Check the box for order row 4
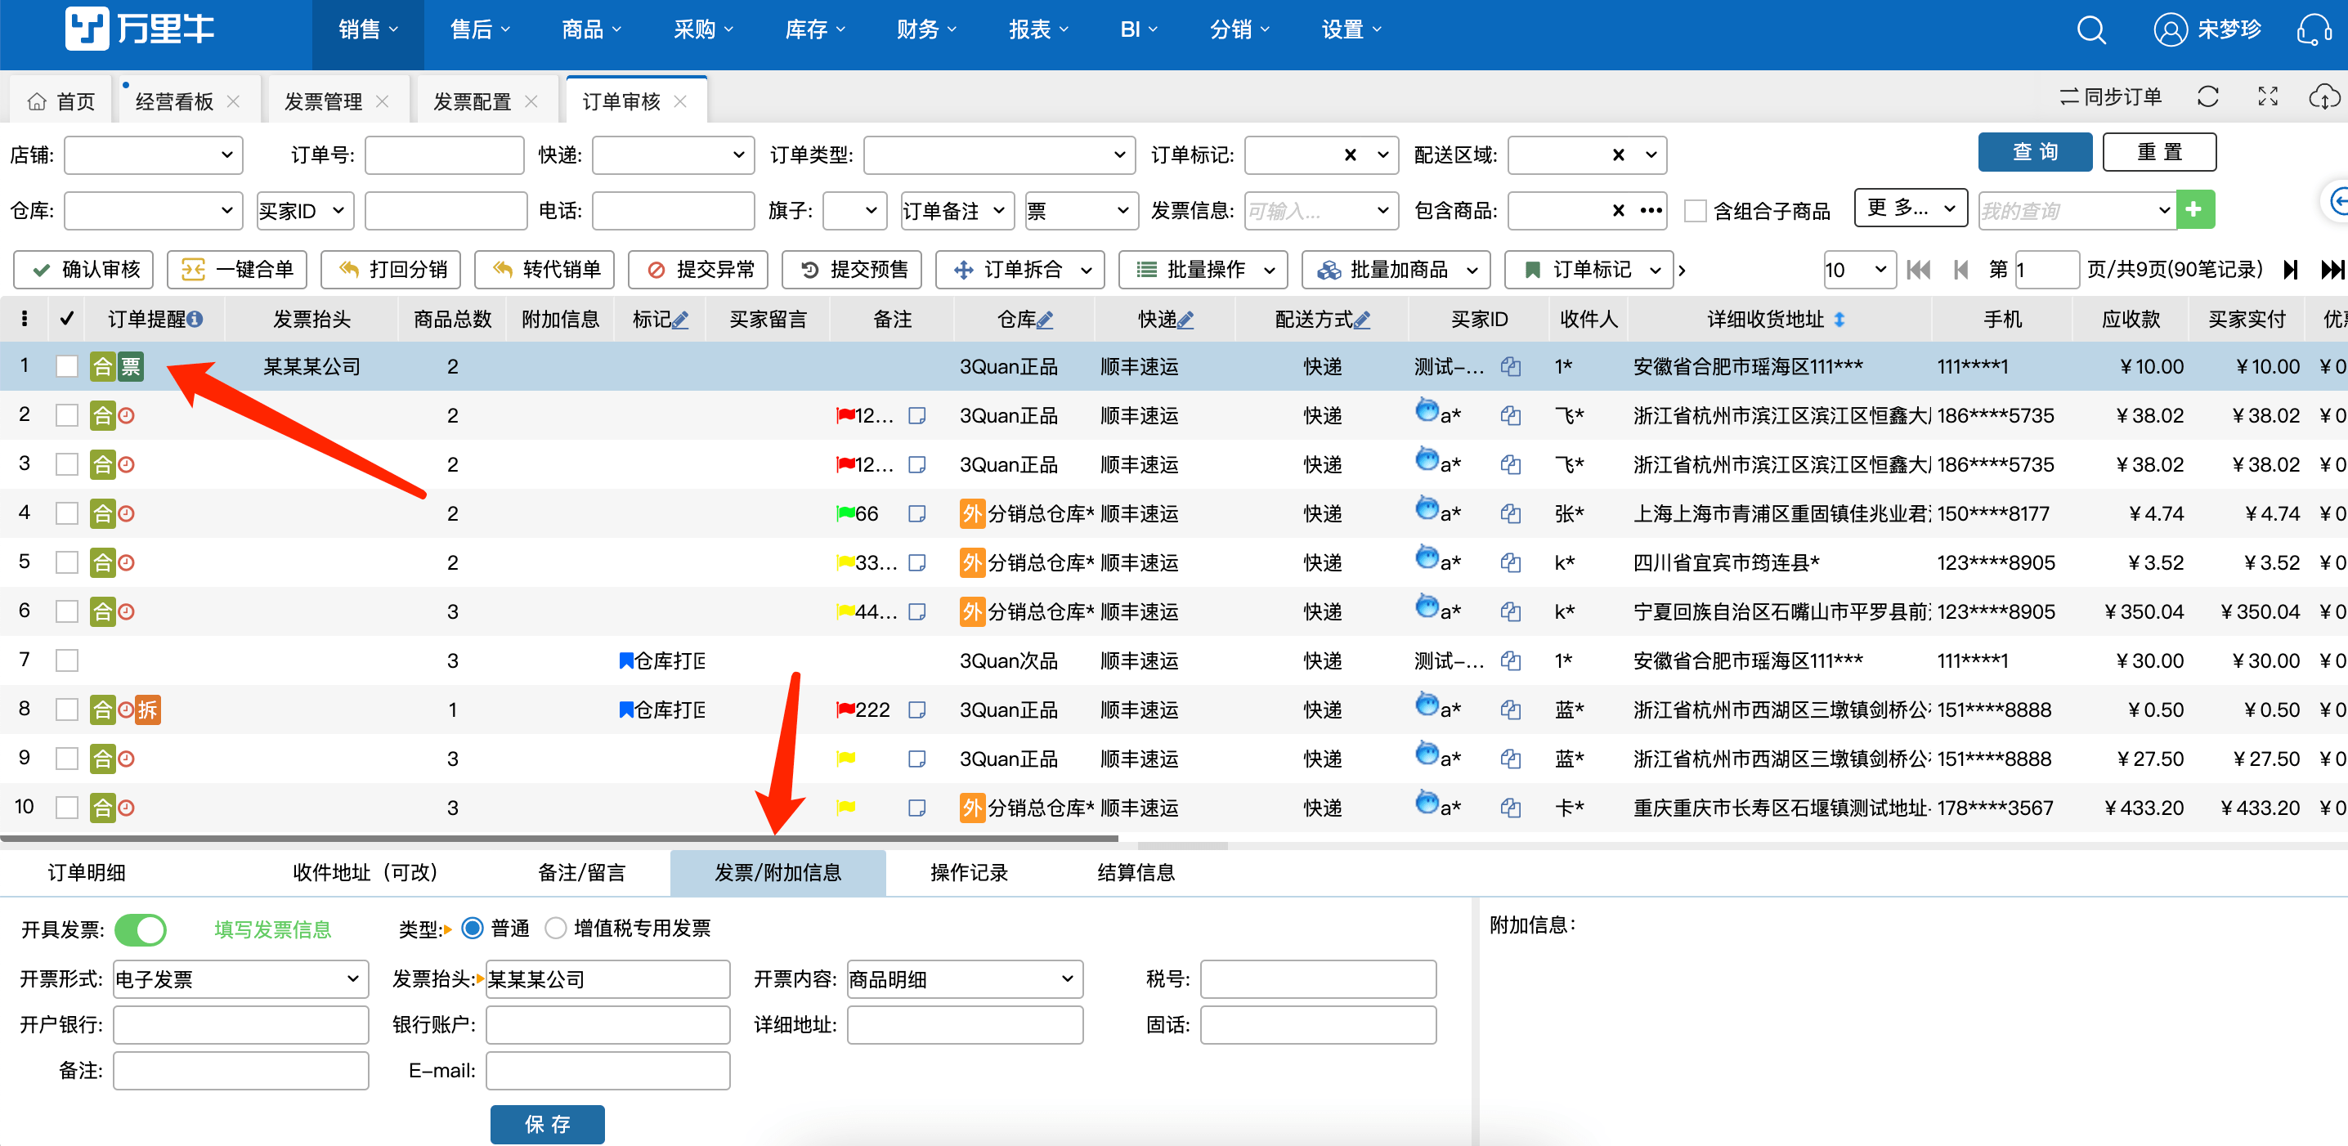This screenshot has width=2348, height=1146. (66, 514)
